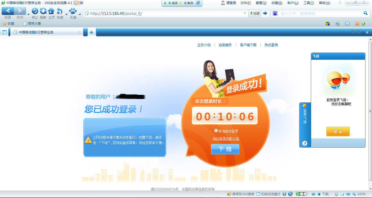Click the orange 登录 button in Fetion panel
The width and height of the screenshot is (372, 198).
click(x=338, y=132)
